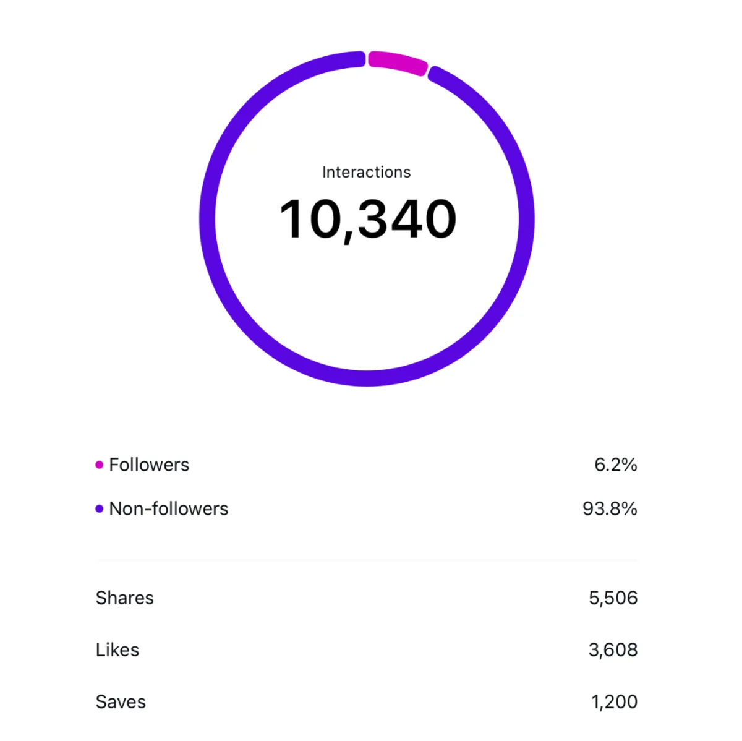Click the 6.2% followers percentage
The width and height of the screenshot is (742, 741).
(x=615, y=465)
